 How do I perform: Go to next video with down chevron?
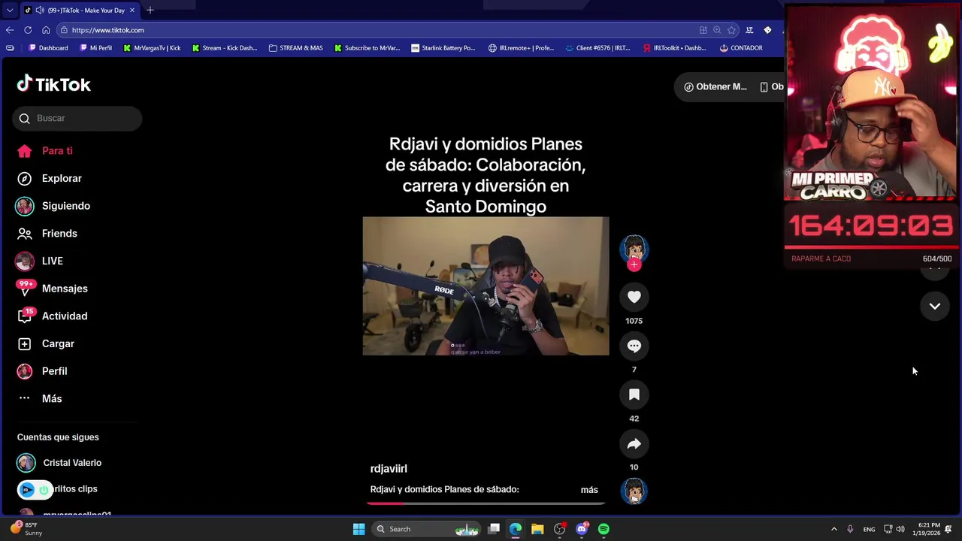(934, 306)
